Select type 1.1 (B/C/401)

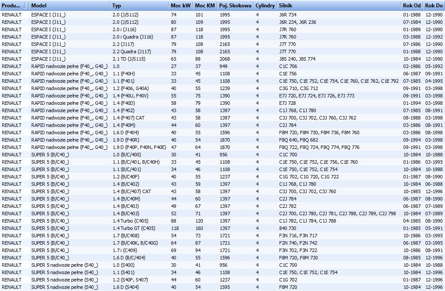(127, 170)
